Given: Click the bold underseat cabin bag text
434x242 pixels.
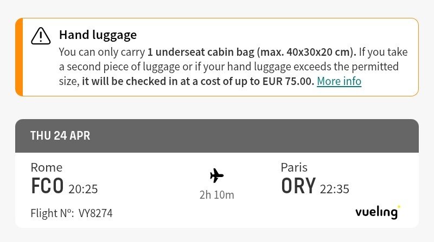Looking at the screenshot, I should click(251, 53).
